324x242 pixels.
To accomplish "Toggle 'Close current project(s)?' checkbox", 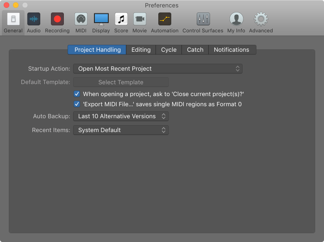I will tap(77, 94).
